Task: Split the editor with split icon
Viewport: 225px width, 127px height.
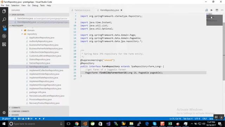Action: [x=217, y=10]
